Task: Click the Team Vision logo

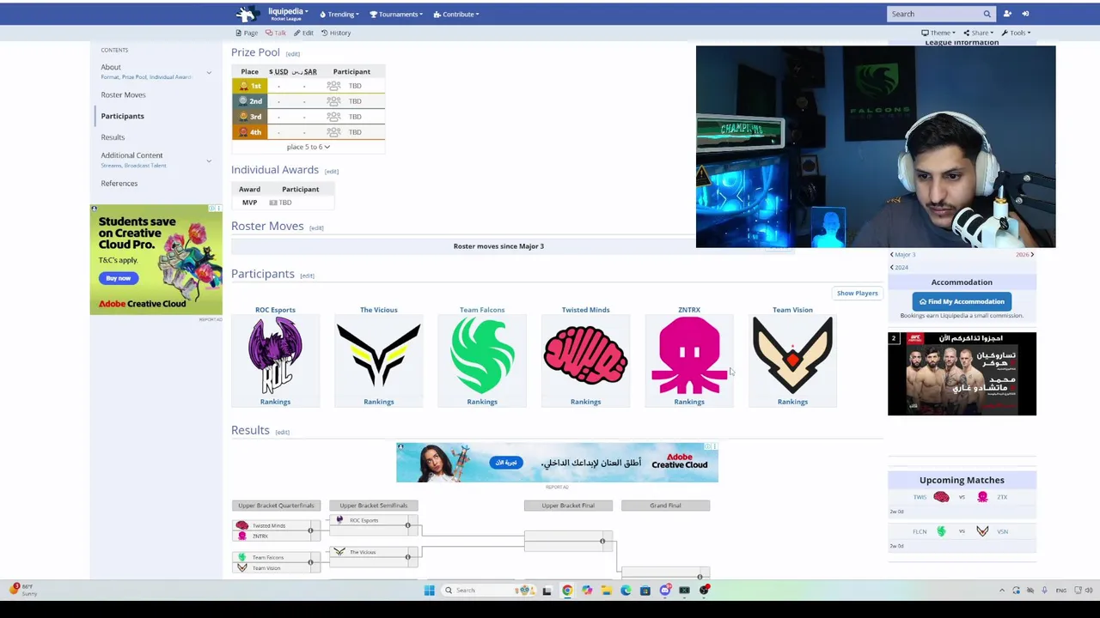Action: coord(792,355)
